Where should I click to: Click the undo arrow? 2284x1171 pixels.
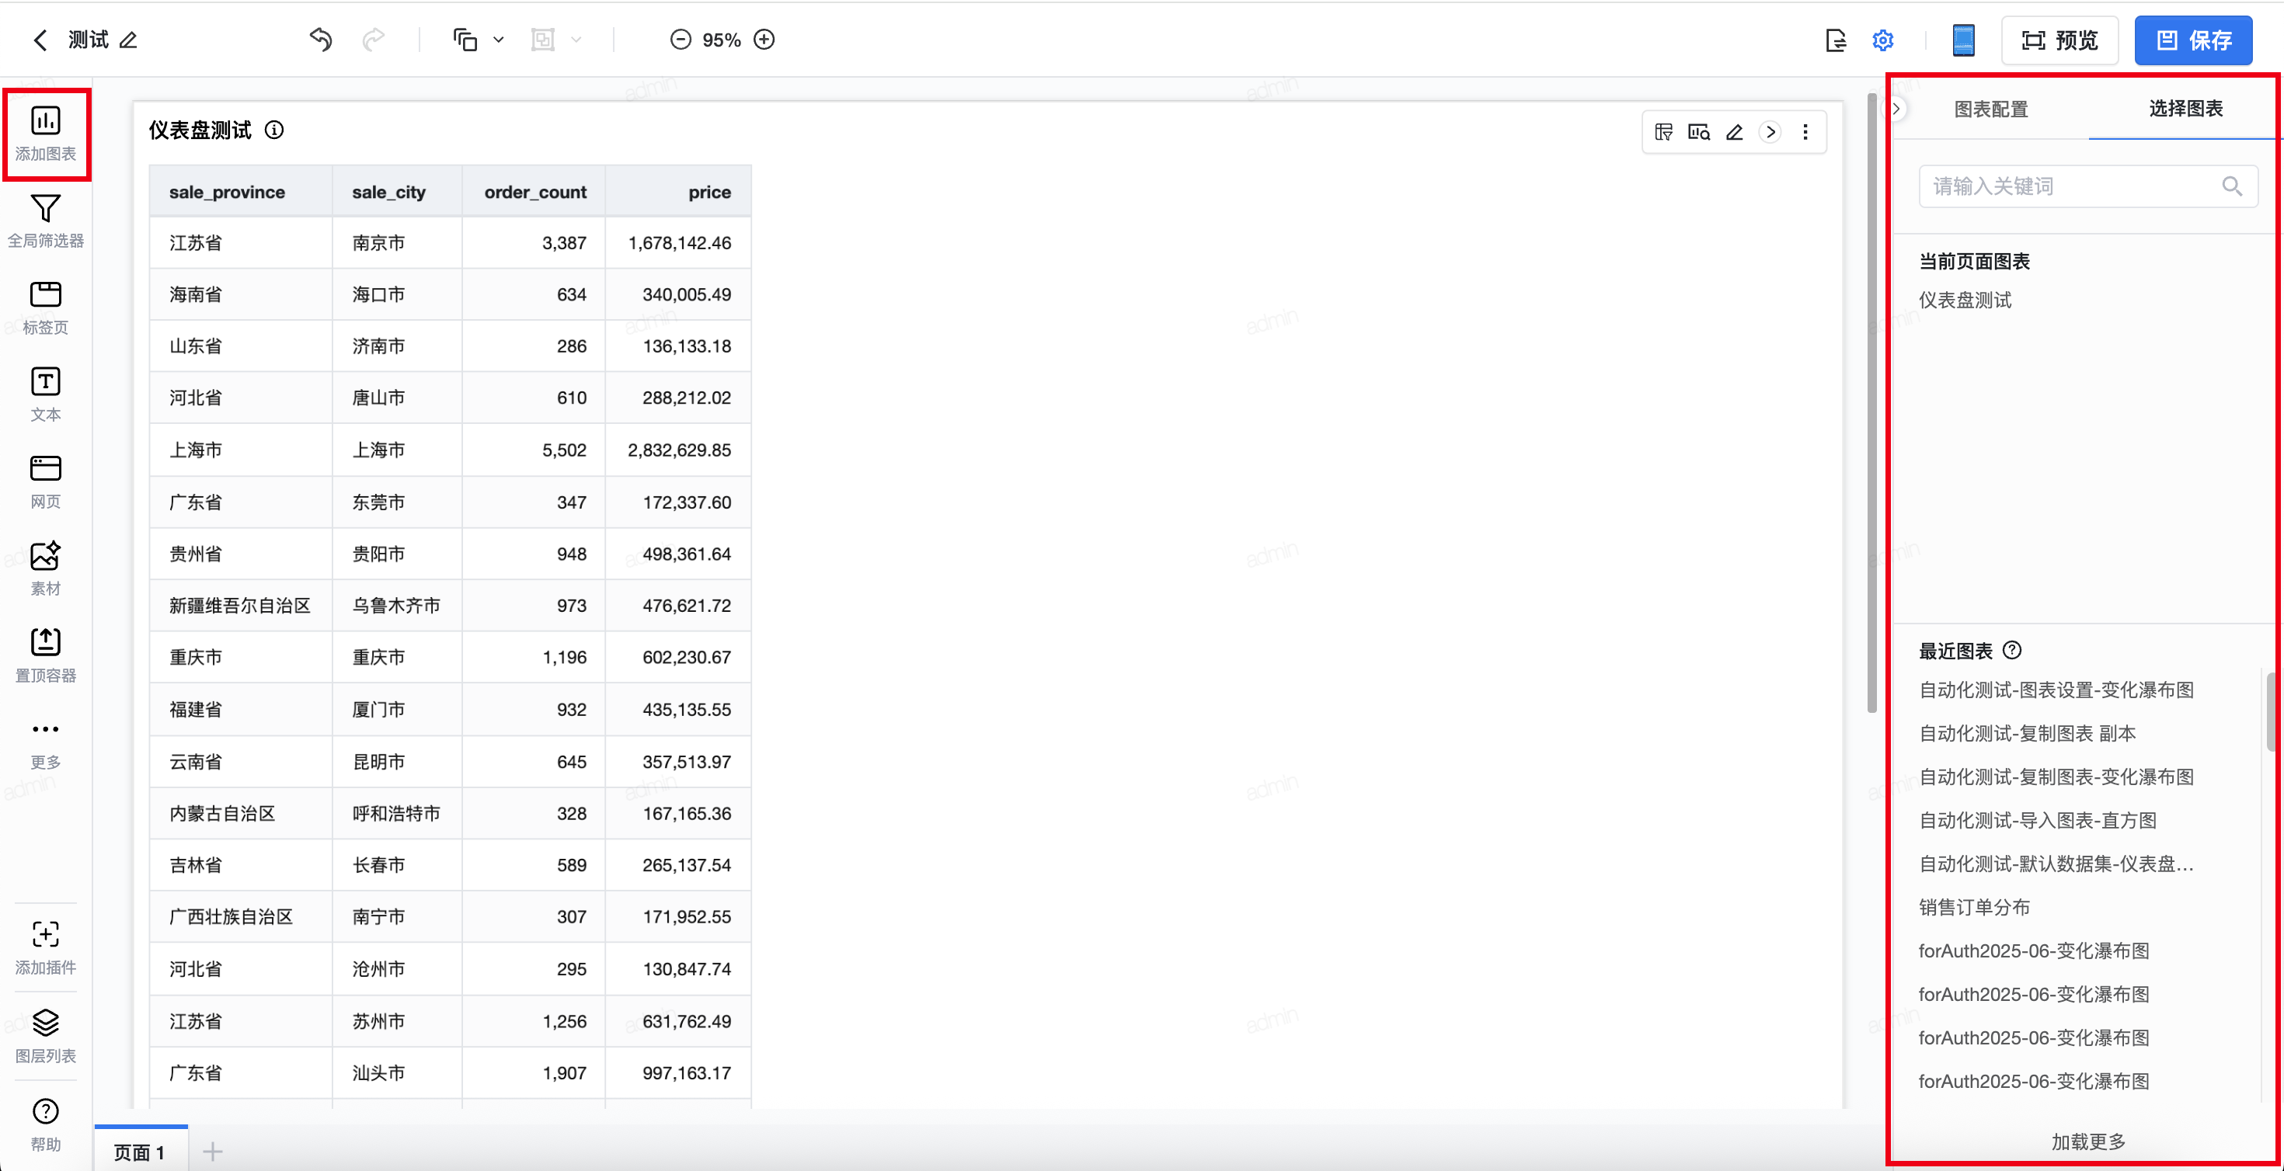(x=321, y=40)
